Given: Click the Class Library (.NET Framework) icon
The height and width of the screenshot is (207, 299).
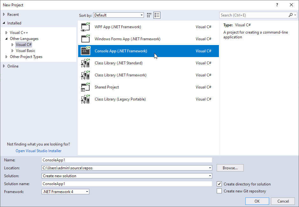Looking at the screenshot, I should [85, 75].
